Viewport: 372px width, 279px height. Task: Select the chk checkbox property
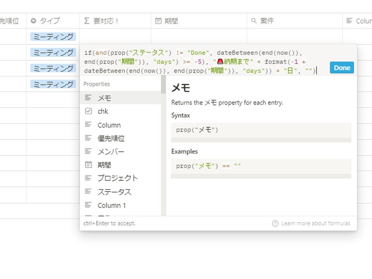coord(121,111)
